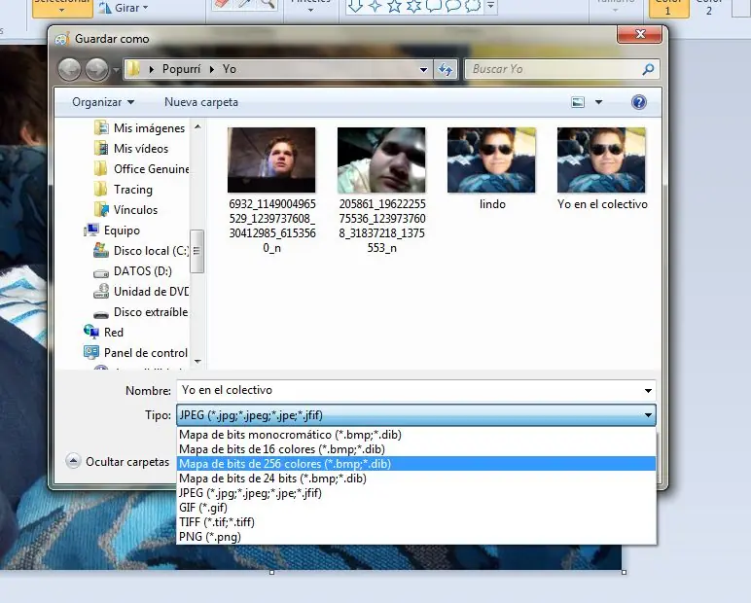The width and height of the screenshot is (751, 603).
Task: Choose GIF (*.gif) file type
Action: click(x=416, y=508)
